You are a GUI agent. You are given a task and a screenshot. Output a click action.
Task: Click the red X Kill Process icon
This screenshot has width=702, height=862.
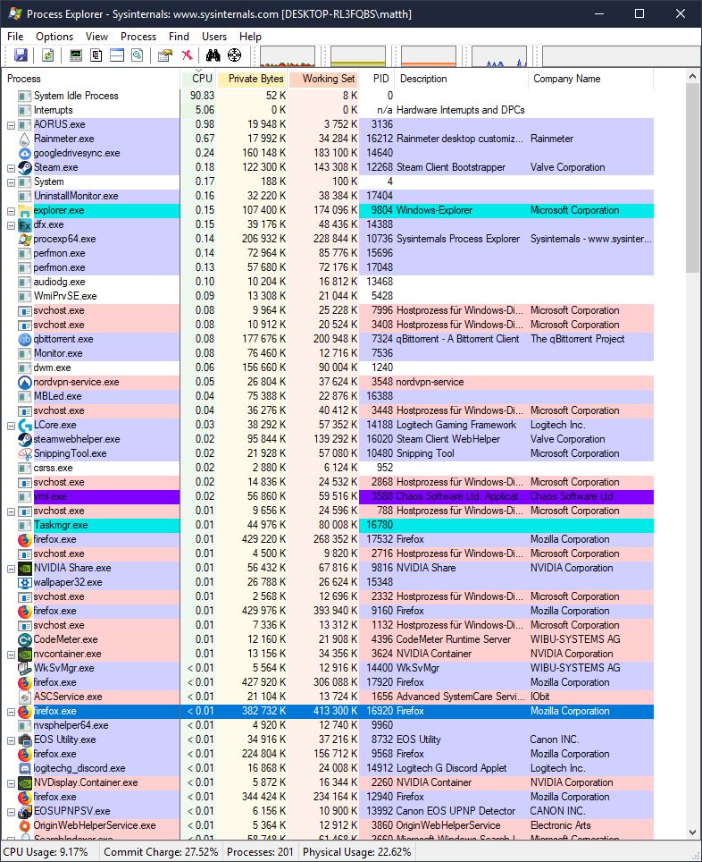pos(188,55)
